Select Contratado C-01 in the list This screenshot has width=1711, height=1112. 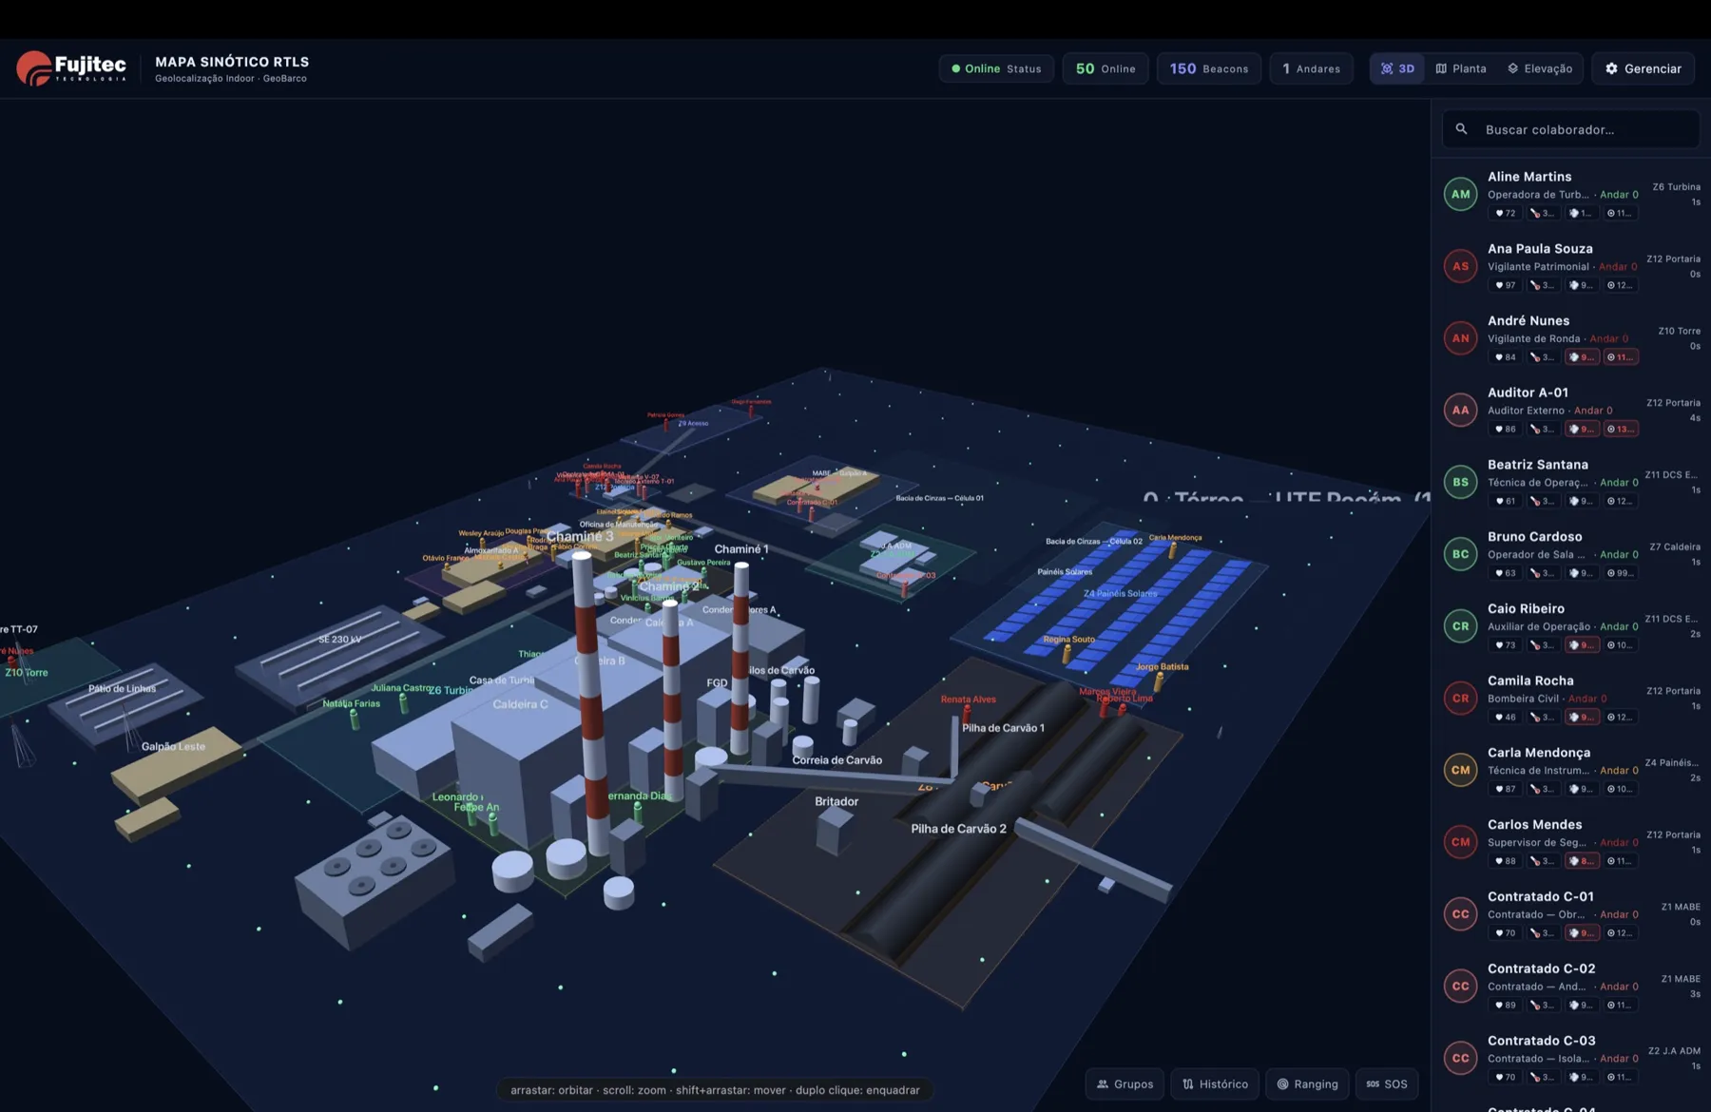point(1571,914)
